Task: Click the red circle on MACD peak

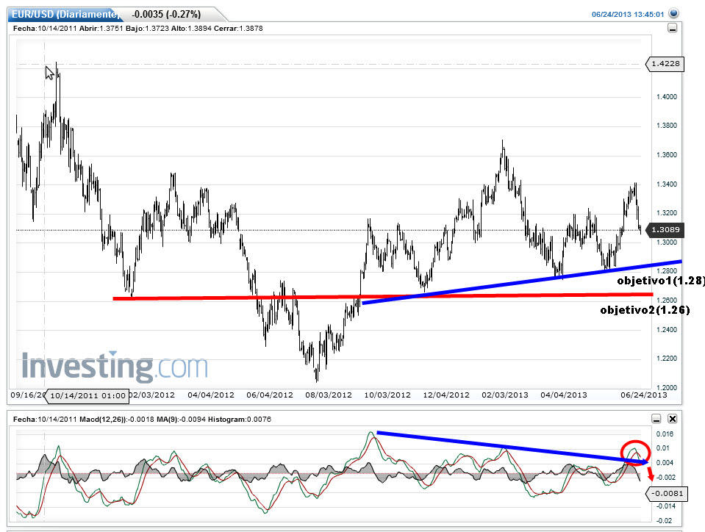Action: pos(635,450)
